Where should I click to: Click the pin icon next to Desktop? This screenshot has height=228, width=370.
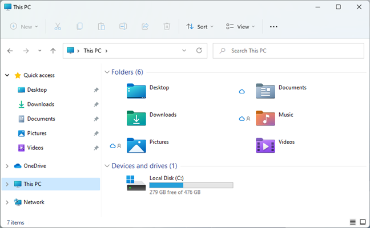[96, 89]
